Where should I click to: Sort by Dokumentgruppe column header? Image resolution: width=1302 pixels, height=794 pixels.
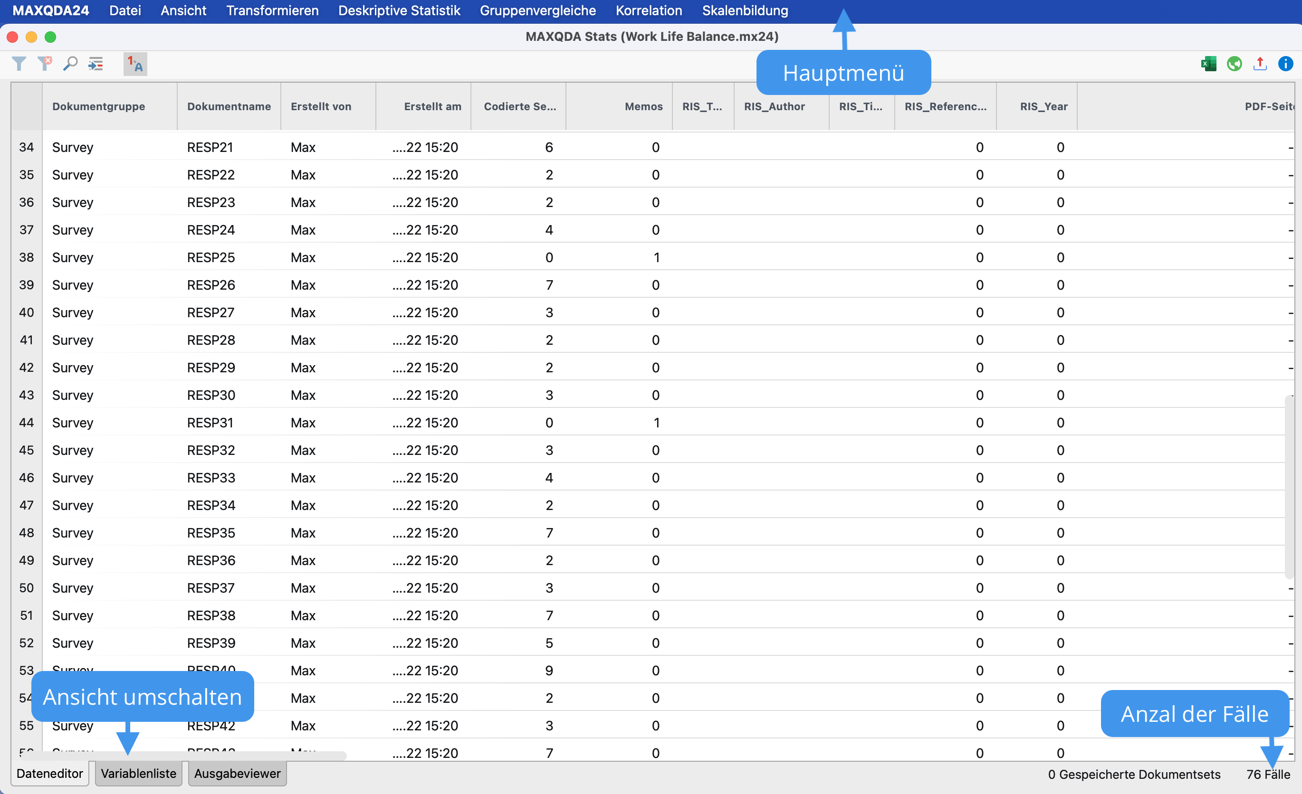[109, 106]
